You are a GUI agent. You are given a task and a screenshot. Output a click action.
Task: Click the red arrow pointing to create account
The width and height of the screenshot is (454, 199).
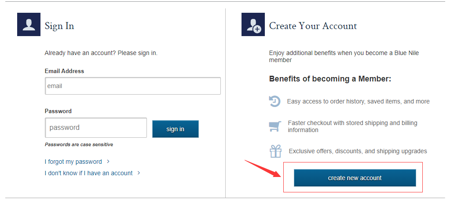pos(263,169)
